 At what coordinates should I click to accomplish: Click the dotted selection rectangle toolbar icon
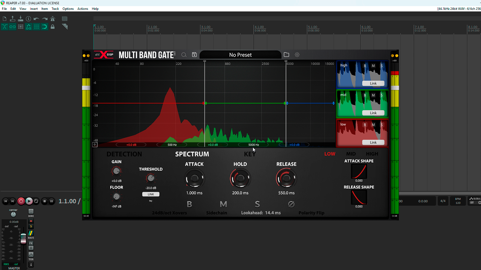[65, 19]
